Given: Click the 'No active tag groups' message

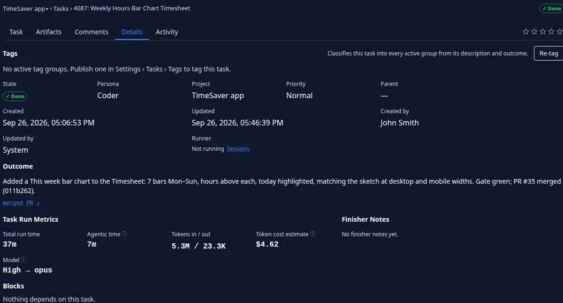Looking at the screenshot, I should coord(117,69).
